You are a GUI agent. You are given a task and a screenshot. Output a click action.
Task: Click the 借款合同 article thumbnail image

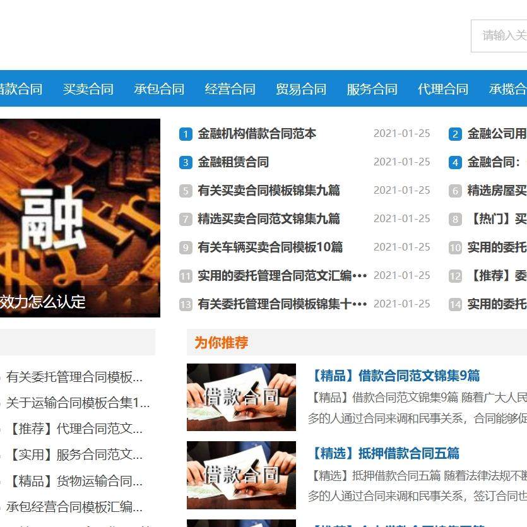coord(241,397)
